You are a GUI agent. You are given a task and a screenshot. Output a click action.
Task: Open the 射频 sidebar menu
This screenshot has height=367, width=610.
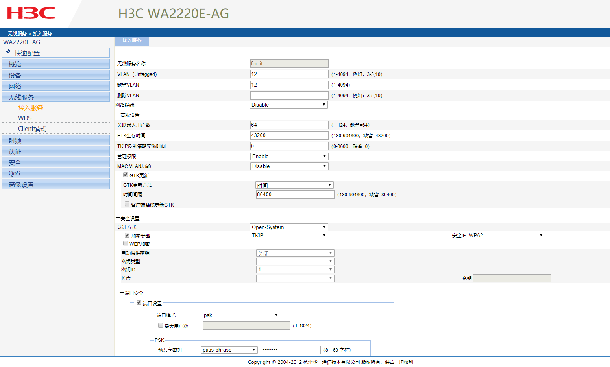(56, 140)
